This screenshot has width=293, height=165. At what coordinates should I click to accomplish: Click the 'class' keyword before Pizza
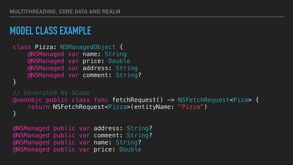tap(22, 47)
